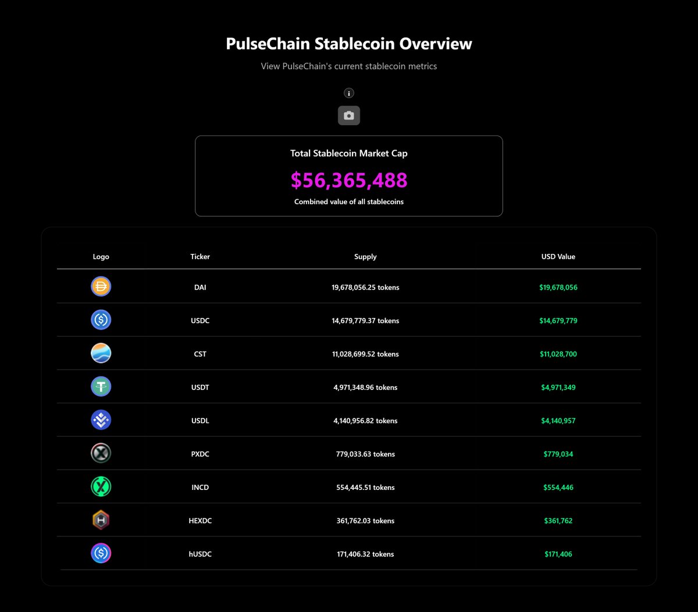Screen dimensions: 698x612
Task: Click the $171,406 USD value
Action: point(558,554)
